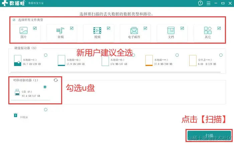Click the 数据蛙 logo icon
The image size is (234, 143).
pos(5,3)
